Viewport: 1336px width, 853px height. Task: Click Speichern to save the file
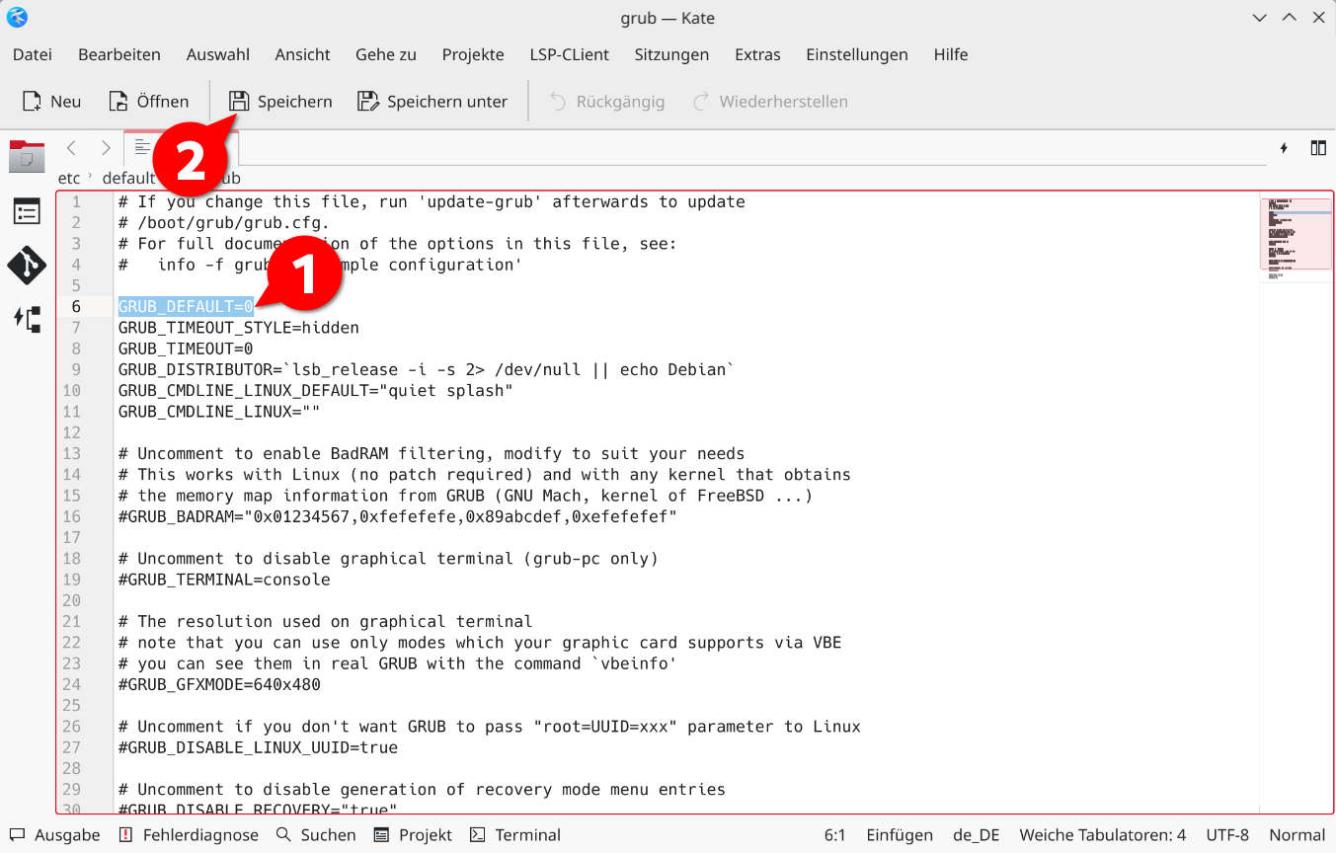click(280, 102)
